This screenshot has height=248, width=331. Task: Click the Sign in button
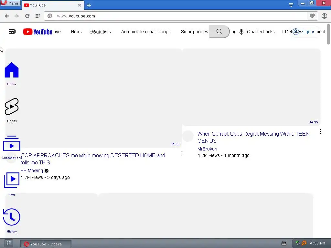click(305, 32)
